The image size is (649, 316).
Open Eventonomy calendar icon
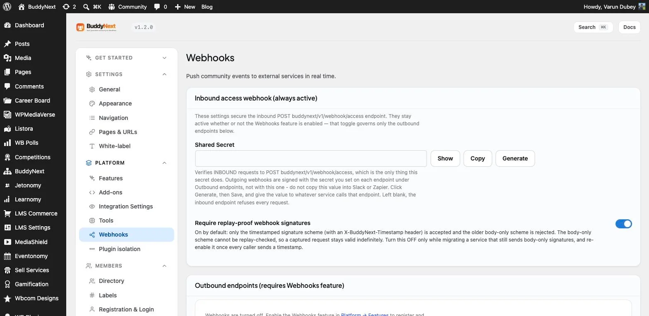(x=7, y=256)
